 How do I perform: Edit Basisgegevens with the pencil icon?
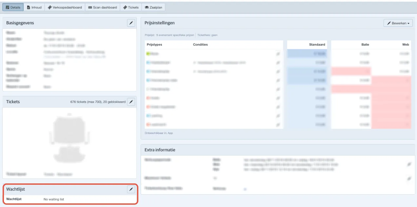click(x=131, y=23)
